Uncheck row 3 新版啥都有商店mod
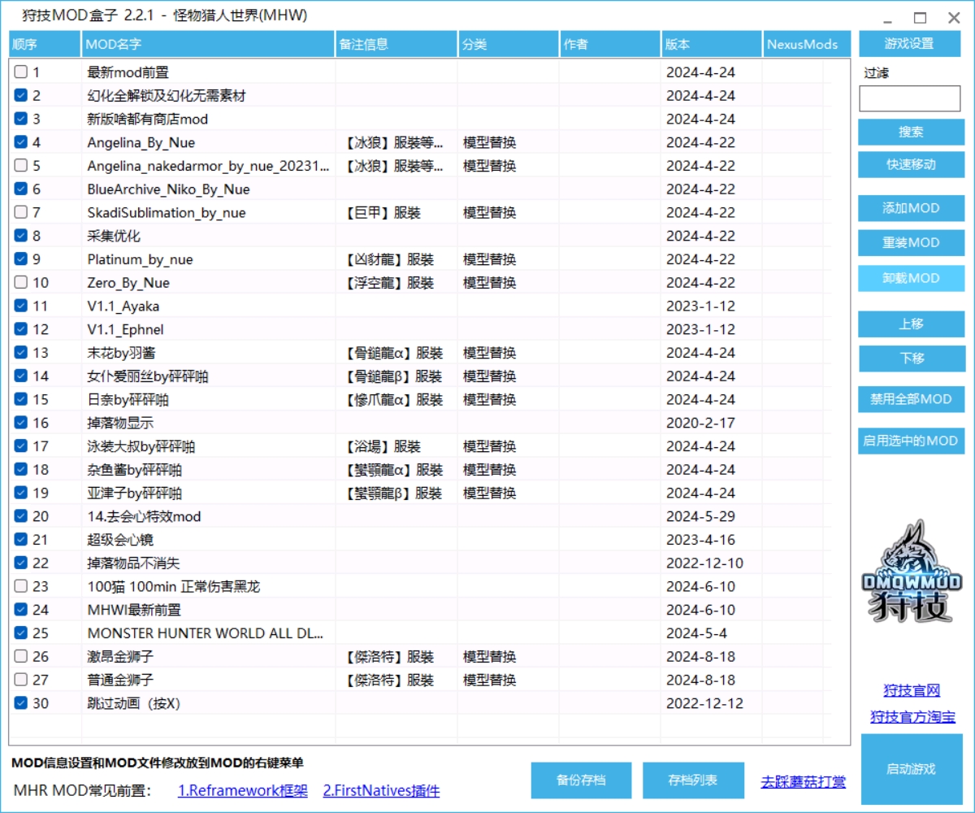975x813 pixels. click(21, 119)
